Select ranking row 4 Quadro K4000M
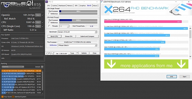192x99 pixels. 21,79
